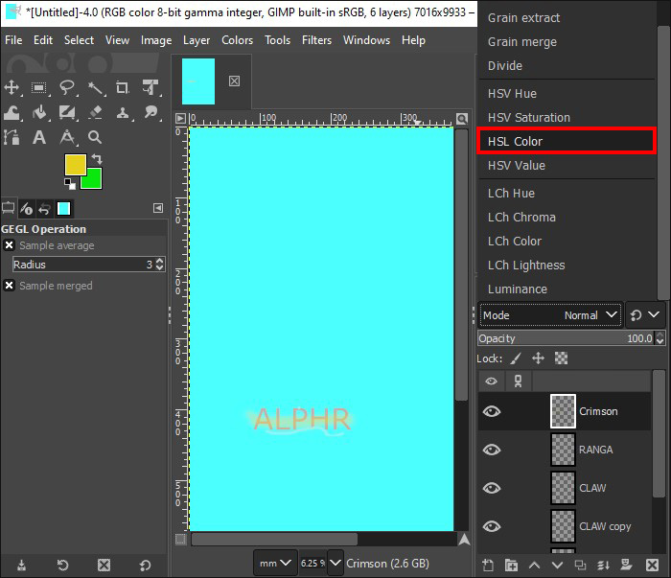Select the Clone stamp tool
The height and width of the screenshot is (578, 671).
123,113
